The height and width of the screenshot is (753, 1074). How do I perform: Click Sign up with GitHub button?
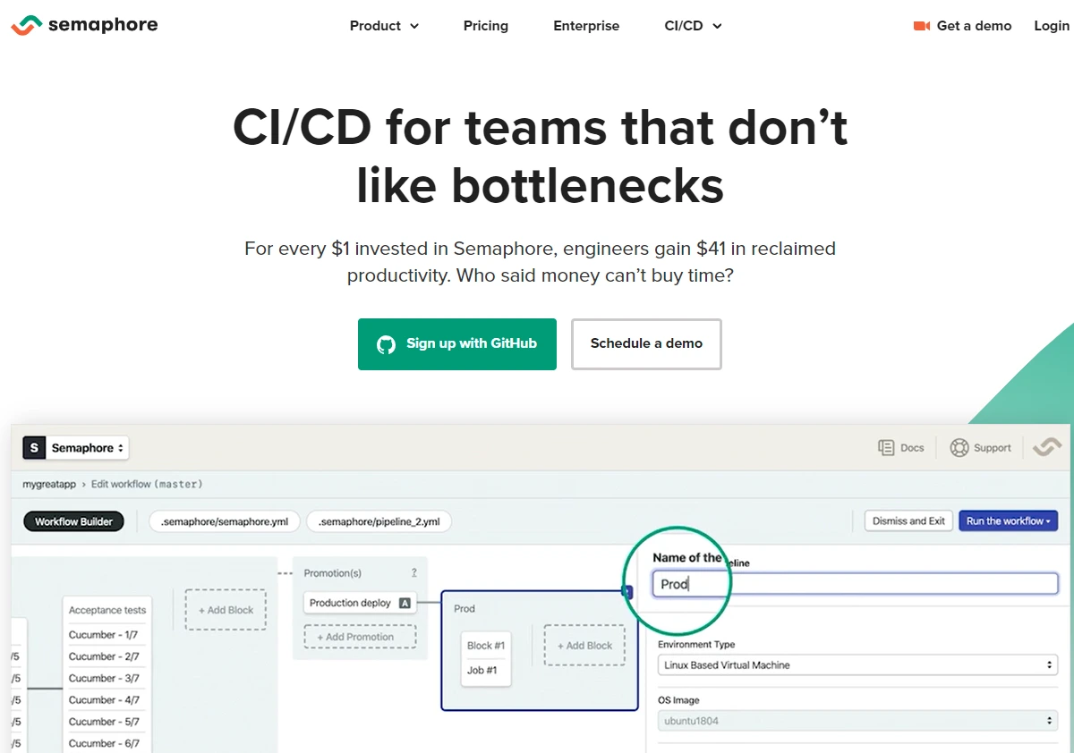click(457, 344)
